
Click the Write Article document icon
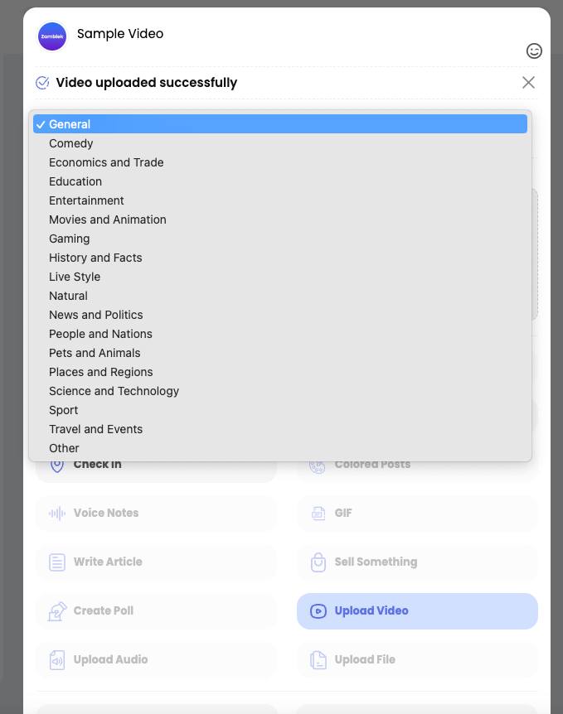click(57, 562)
